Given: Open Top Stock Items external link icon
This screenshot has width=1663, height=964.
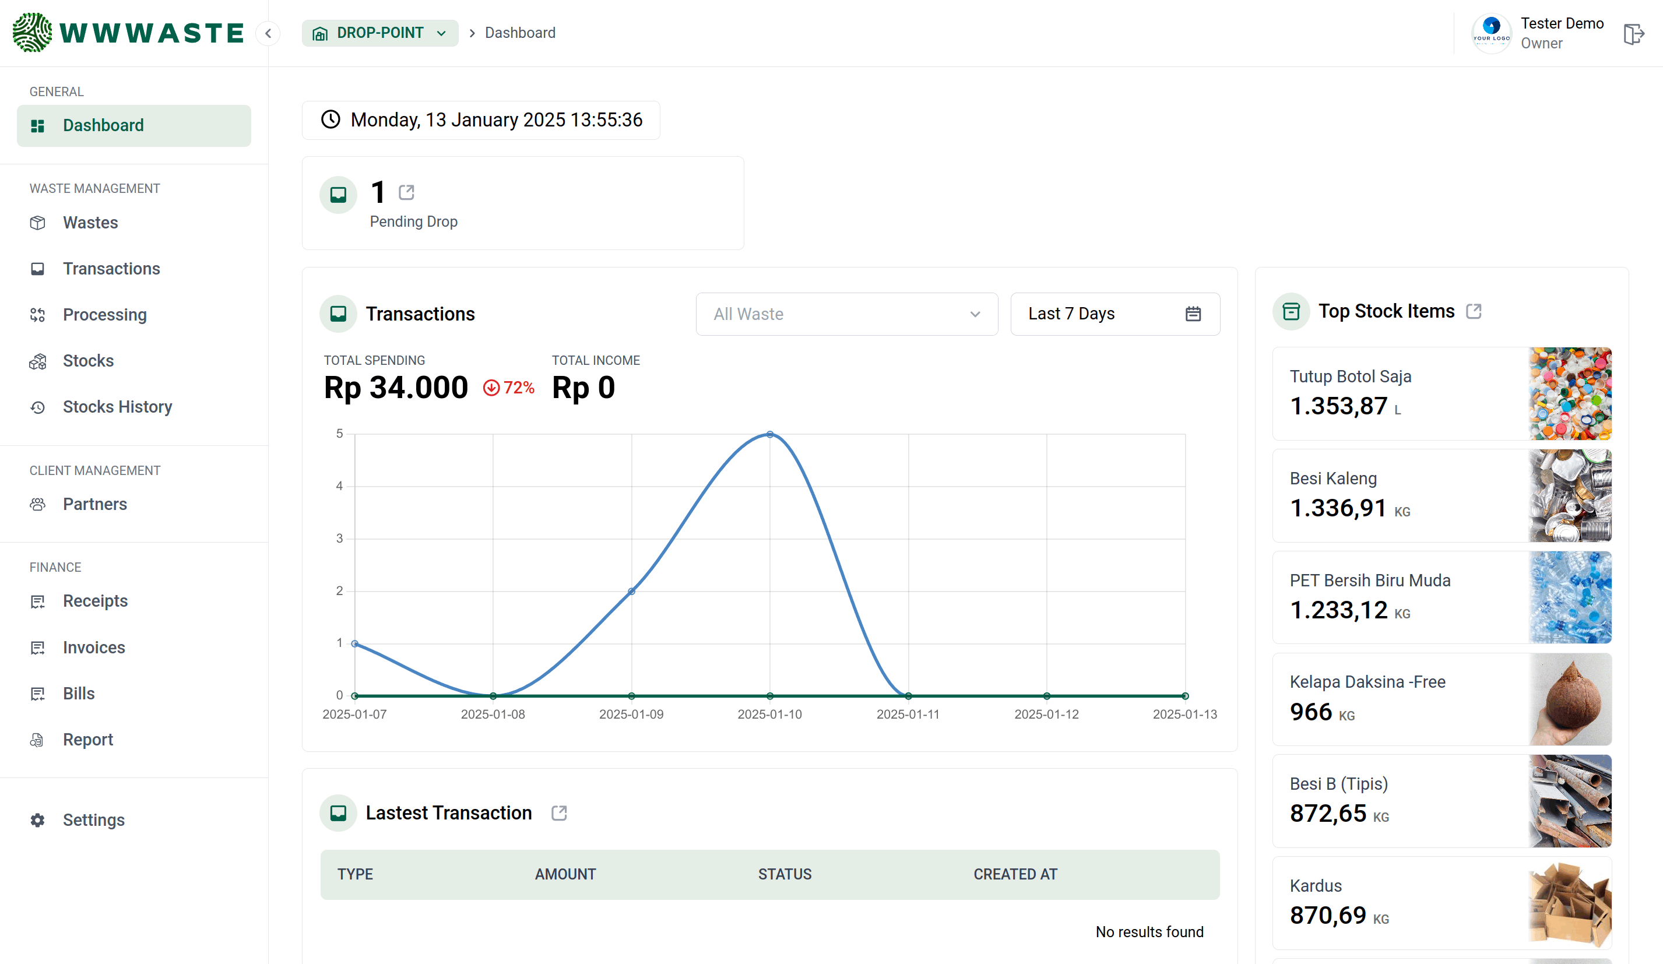Looking at the screenshot, I should pos(1474,311).
